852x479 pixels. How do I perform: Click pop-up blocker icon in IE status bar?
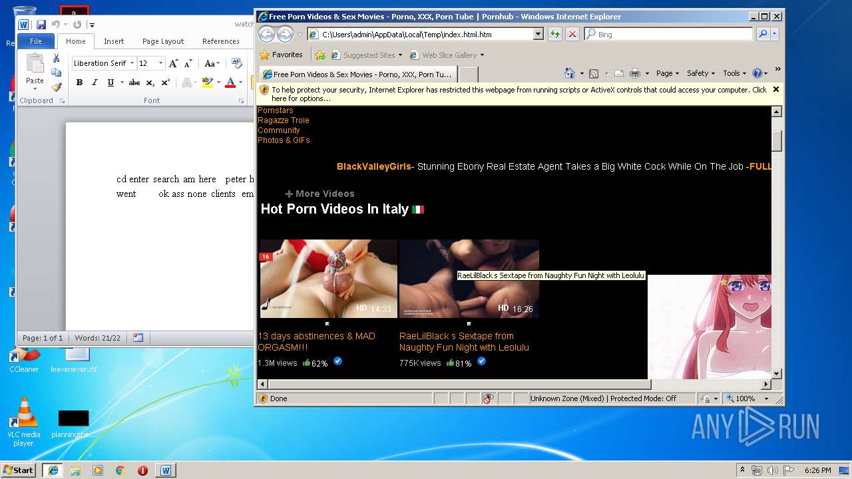click(488, 399)
